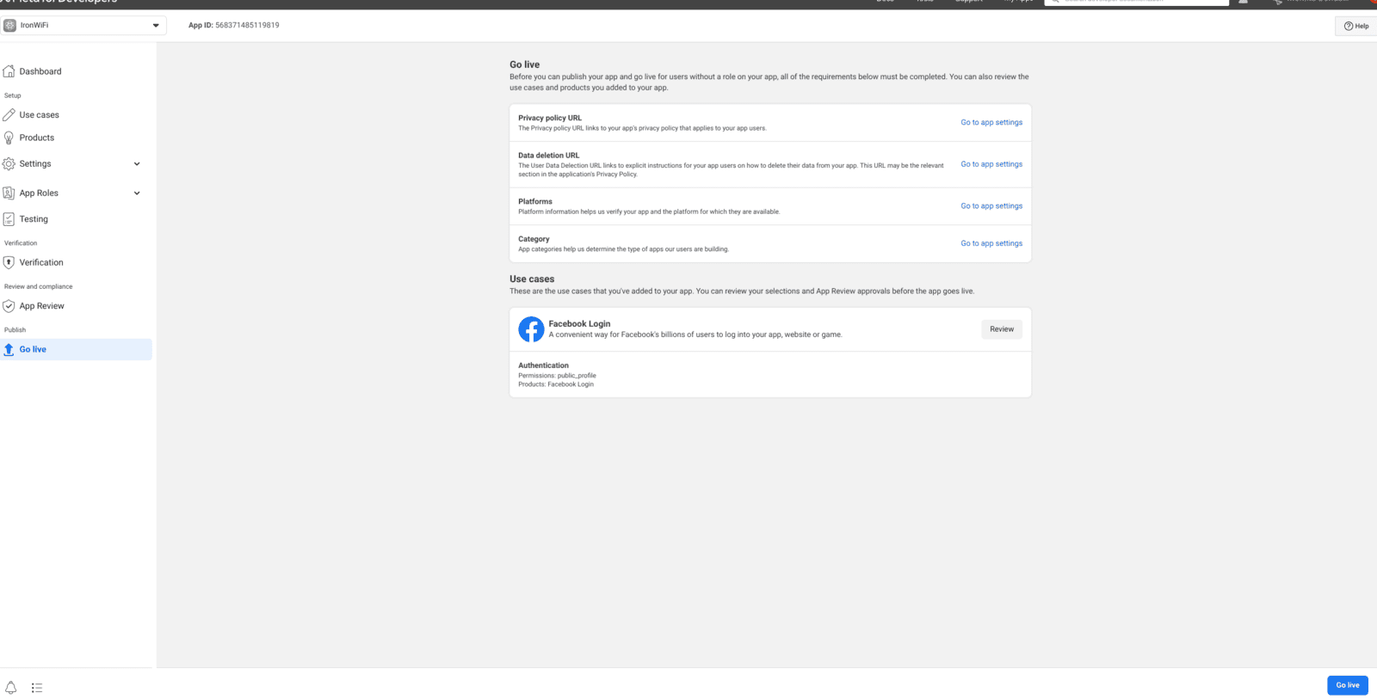
Task: Click the Dashboard house icon
Action: [x=9, y=71]
